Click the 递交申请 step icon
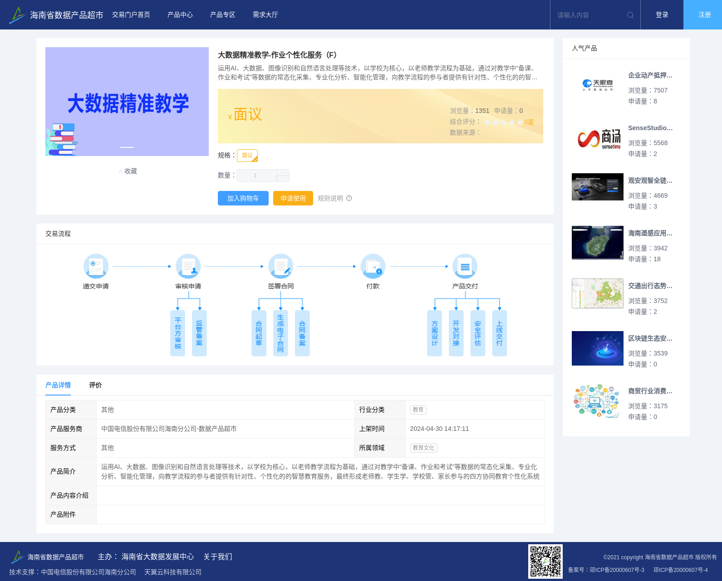Viewport: 722px width, 581px height. tap(96, 266)
